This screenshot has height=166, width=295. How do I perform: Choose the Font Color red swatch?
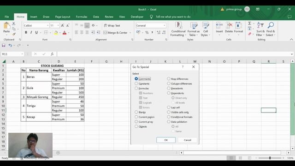(65, 33)
